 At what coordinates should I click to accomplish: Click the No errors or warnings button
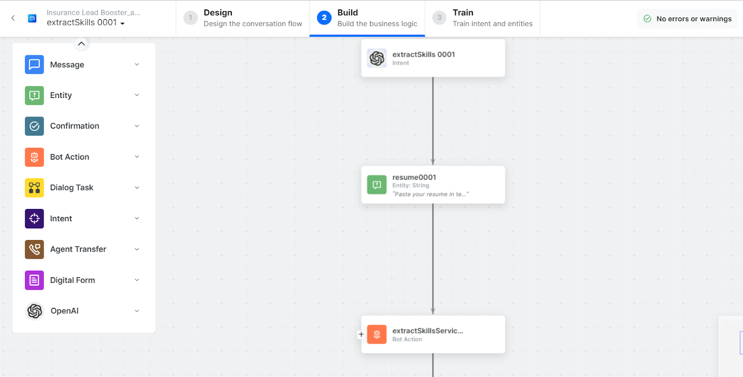point(687,19)
